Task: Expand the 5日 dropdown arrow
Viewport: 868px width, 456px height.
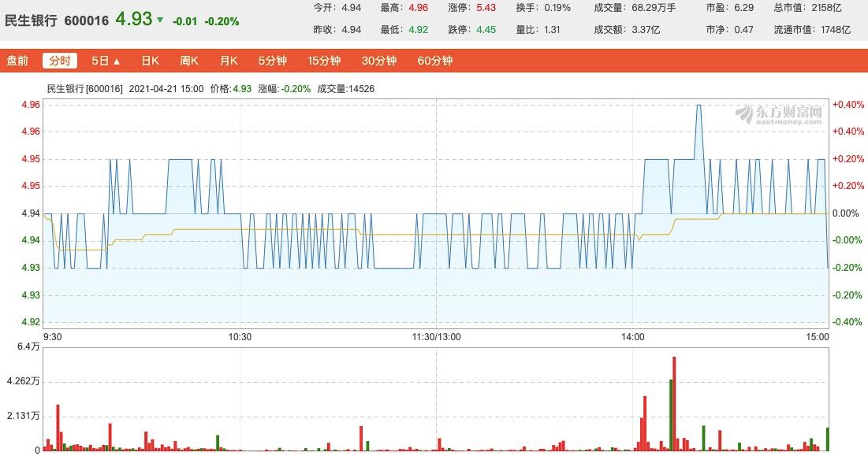Action: click(117, 61)
